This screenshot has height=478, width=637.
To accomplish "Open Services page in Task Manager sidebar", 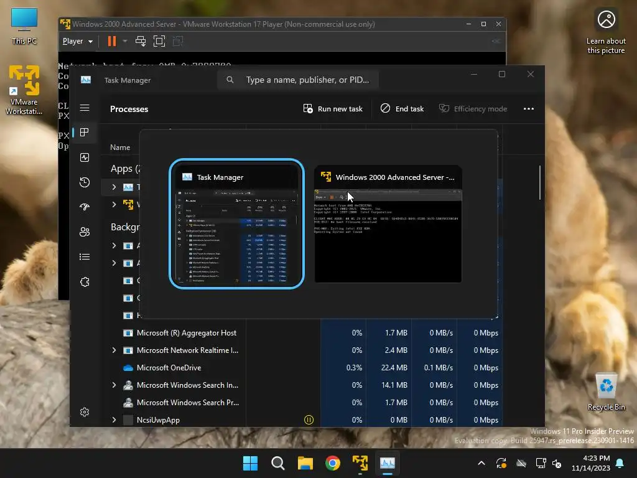I will [85, 282].
